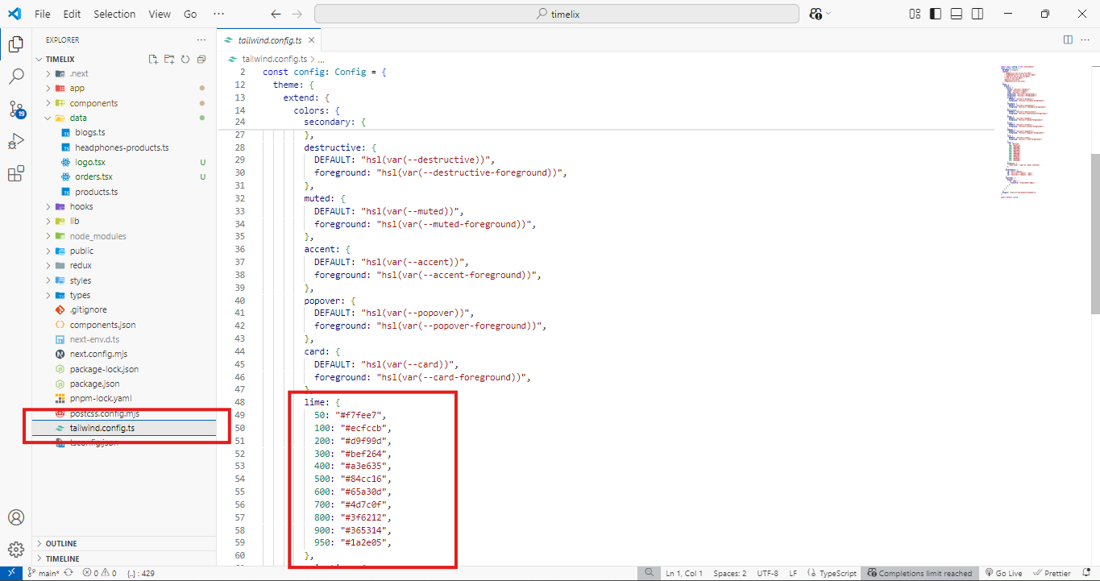Open Explorer views and more actions menu
Image resolution: width=1100 pixels, height=581 pixels.
(201, 39)
